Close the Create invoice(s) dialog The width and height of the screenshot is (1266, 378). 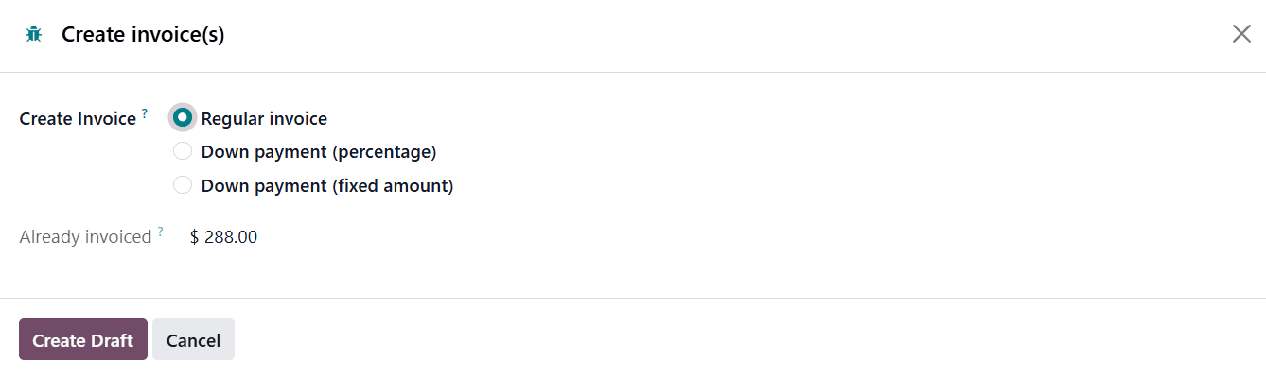coord(1241,34)
